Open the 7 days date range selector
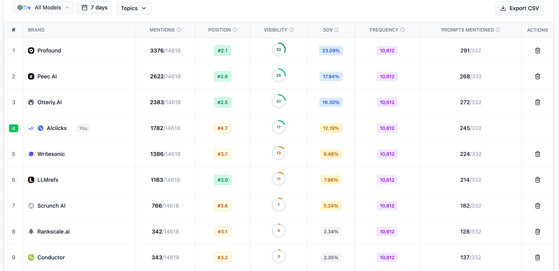The height and width of the screenshot is (271, 559). (x=94, y=8)
